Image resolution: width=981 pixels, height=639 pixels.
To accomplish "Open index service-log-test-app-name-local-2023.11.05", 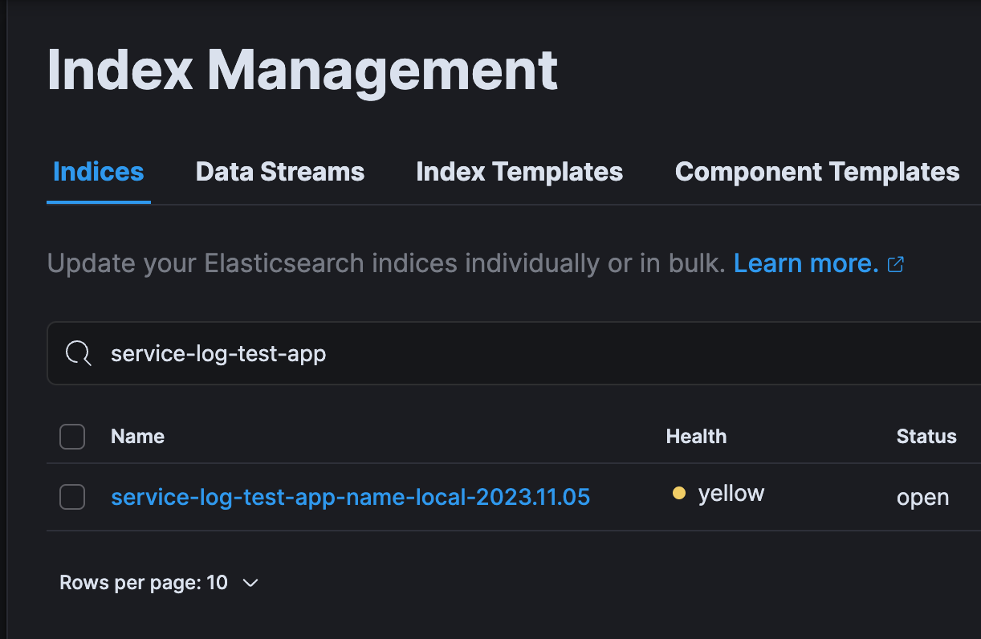I will [351, 497].
